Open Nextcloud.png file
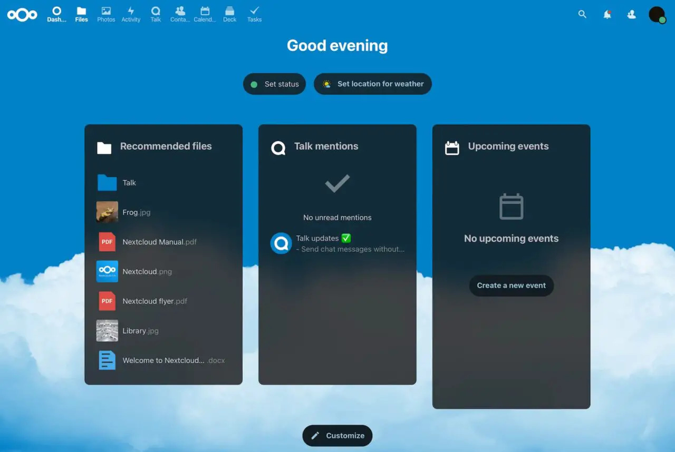Screen dimensions: 675x452 coord(163,271)
